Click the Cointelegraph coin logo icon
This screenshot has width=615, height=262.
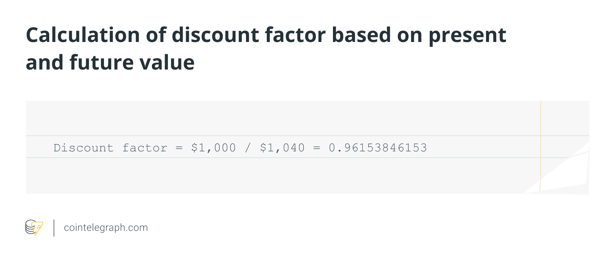tap(34, 228)
